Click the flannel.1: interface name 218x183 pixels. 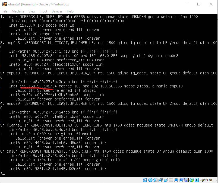tap(18, 125)
